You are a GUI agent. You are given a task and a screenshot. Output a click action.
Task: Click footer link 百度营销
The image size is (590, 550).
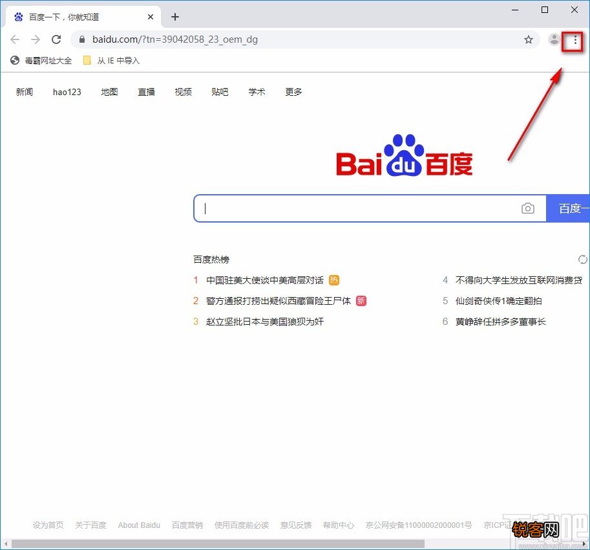(187, 525)
